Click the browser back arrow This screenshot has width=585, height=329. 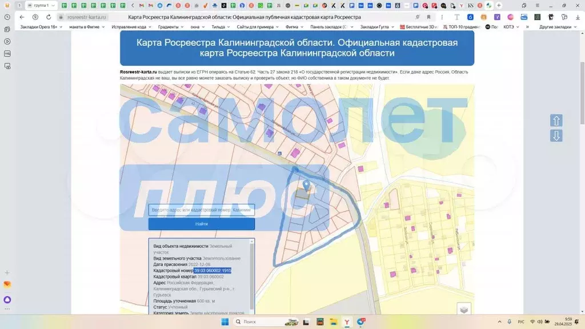pos(22,17)
